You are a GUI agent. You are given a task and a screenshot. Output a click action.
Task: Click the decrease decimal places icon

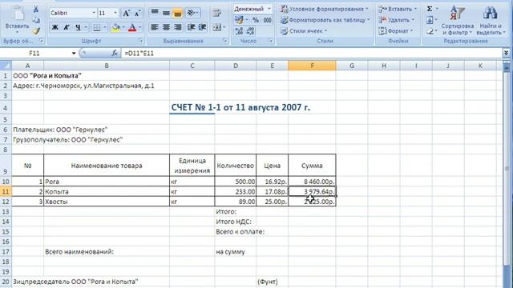click(250, 31)
